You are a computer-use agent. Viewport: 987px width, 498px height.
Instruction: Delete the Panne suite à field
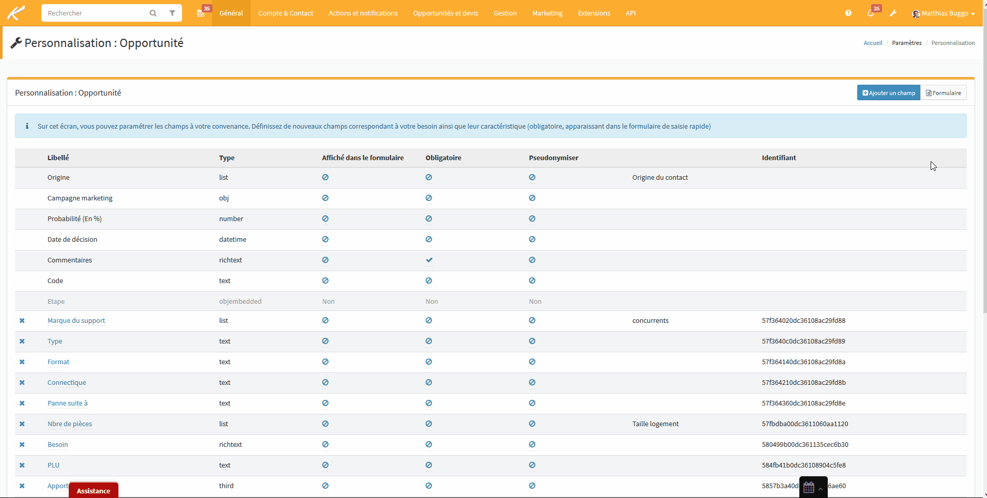tap(22, 403)
